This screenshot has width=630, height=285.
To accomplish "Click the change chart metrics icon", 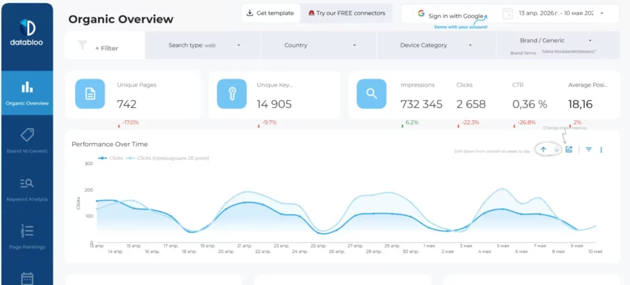I will pyautogui.click(x=568, y=150).
